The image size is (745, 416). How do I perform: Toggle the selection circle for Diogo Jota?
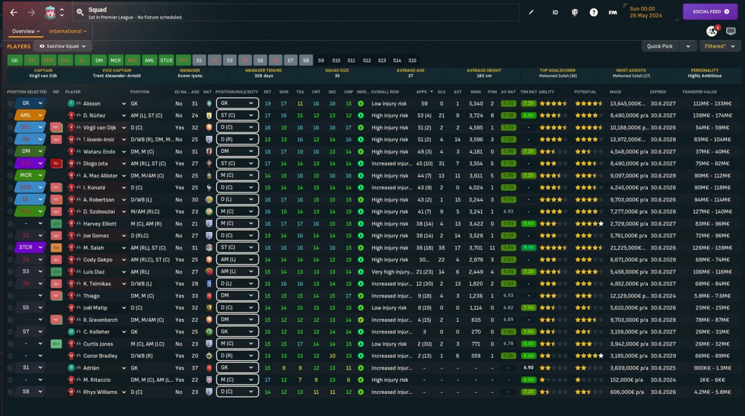(10, 163)
